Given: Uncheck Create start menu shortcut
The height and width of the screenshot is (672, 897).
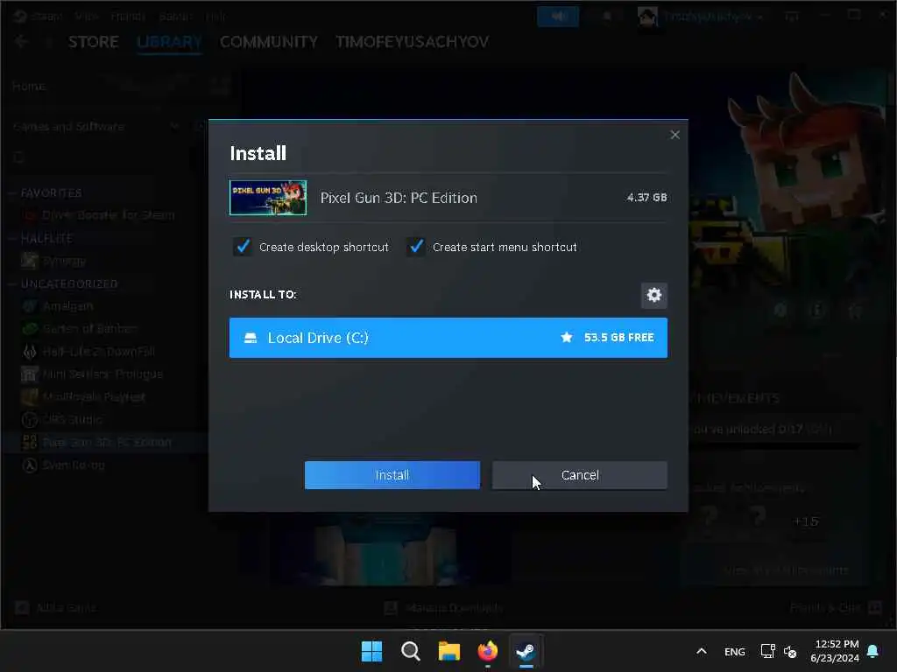Looking at the screenshot, I should (x=416, y=247).
